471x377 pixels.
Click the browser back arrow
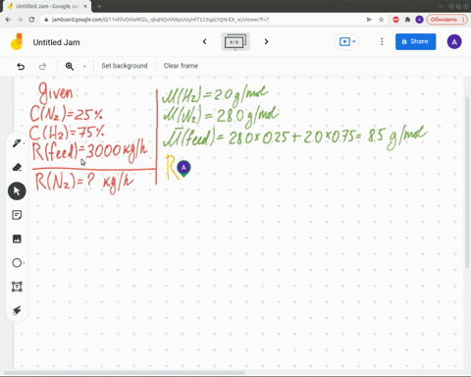8,20
